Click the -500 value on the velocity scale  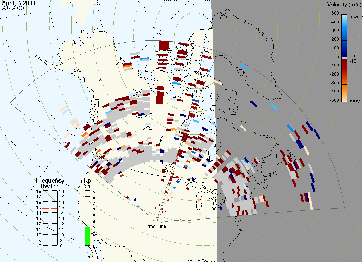coord(334,100)
